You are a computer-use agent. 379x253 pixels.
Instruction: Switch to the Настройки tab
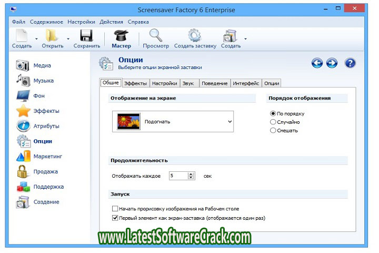point(165,83)
